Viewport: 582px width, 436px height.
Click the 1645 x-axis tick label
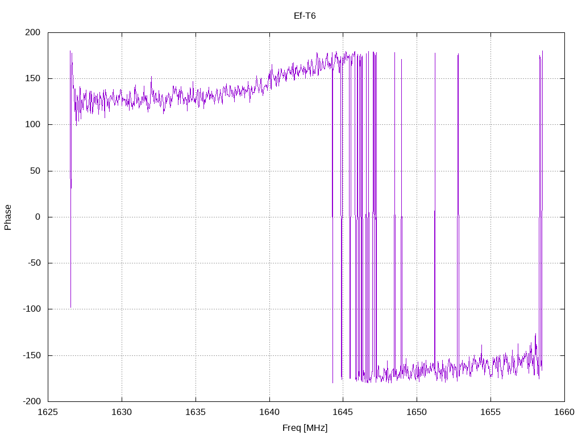[343, 412]
